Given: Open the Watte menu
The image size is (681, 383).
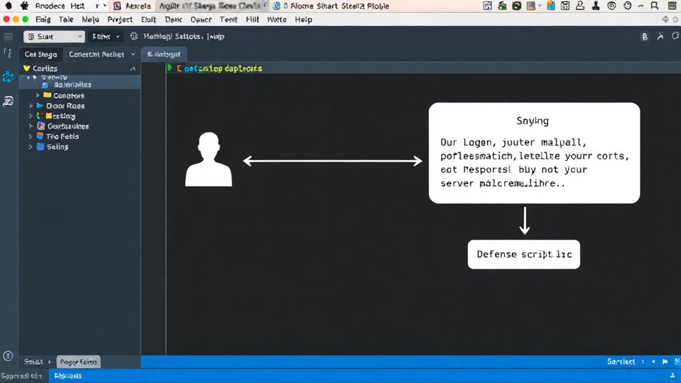Looking at the screenshot, I should pos(277,19).
